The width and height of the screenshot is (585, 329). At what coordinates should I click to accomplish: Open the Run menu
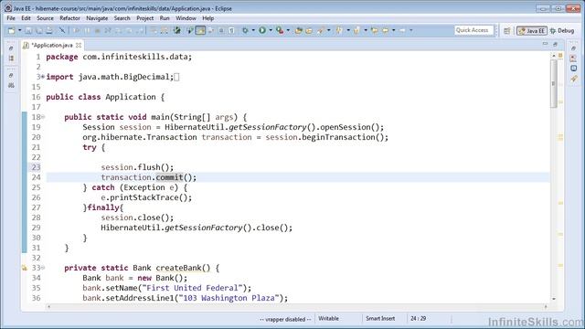(165, 18)
